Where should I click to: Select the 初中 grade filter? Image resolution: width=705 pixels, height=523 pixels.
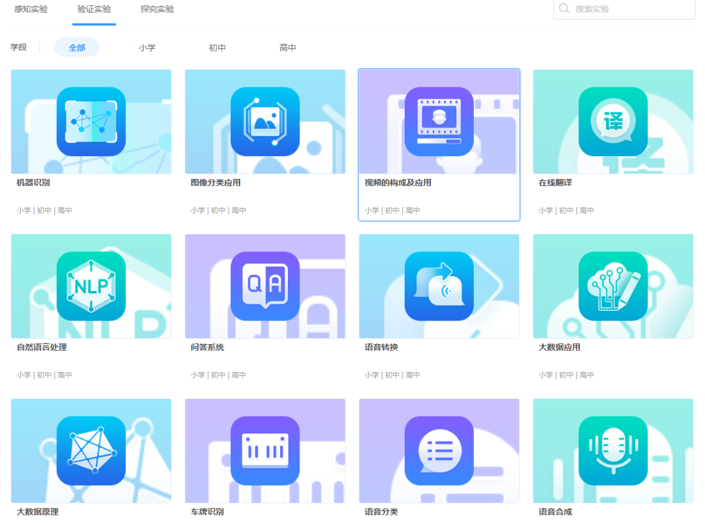click(216, 47)
